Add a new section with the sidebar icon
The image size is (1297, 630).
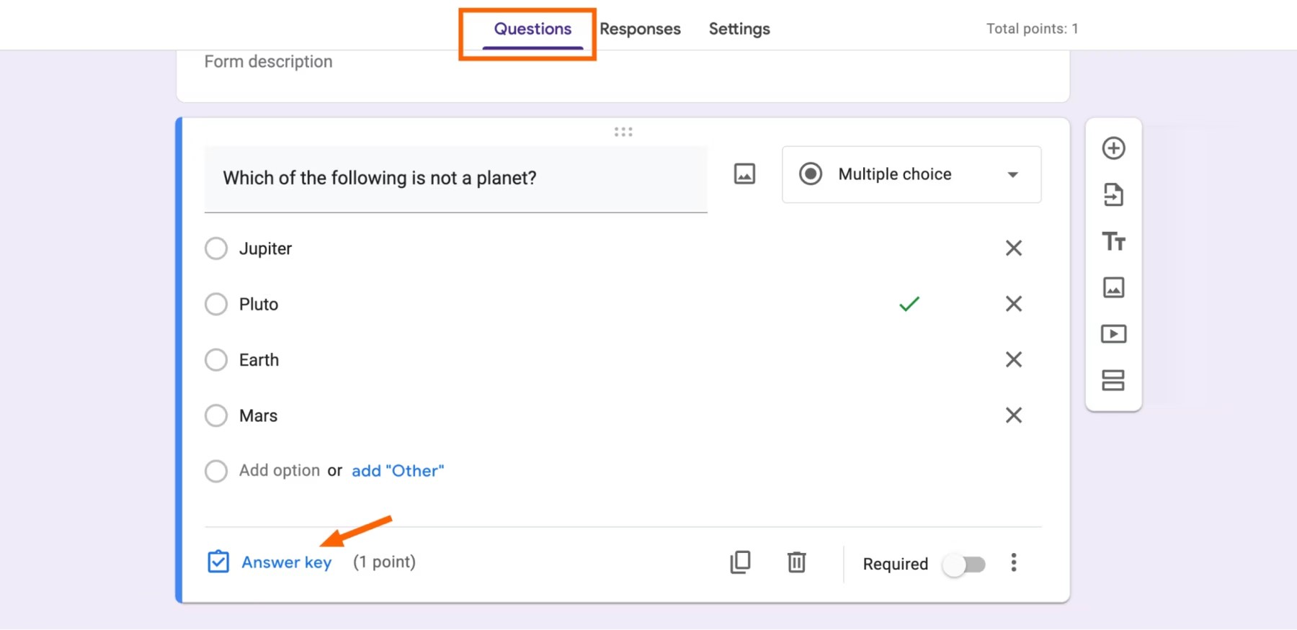[x=1113, y=380]
